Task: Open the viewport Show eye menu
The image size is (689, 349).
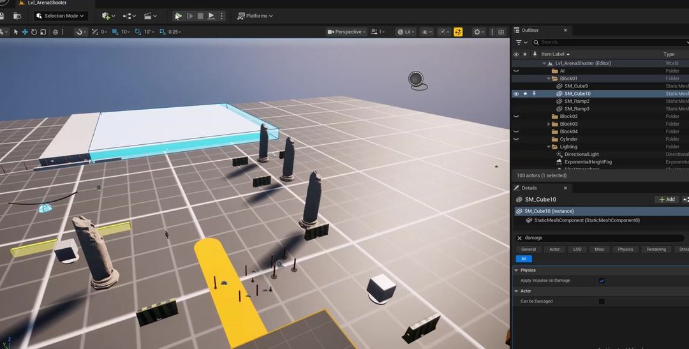Action: pyautogui.click(x=426, y=32)
